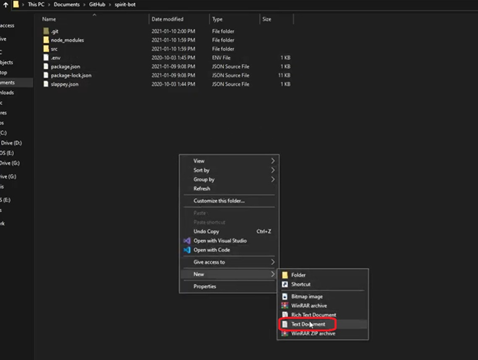Select the highlighted Documents item in sidebar
This screenshot has height=360, width=478.
click(x=16, y=83)
